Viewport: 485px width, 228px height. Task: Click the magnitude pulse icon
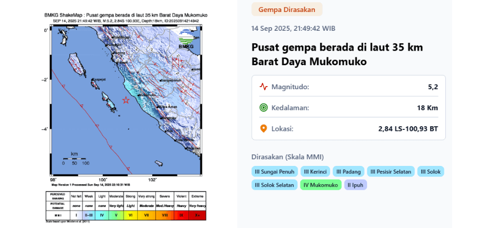(263, 87)
